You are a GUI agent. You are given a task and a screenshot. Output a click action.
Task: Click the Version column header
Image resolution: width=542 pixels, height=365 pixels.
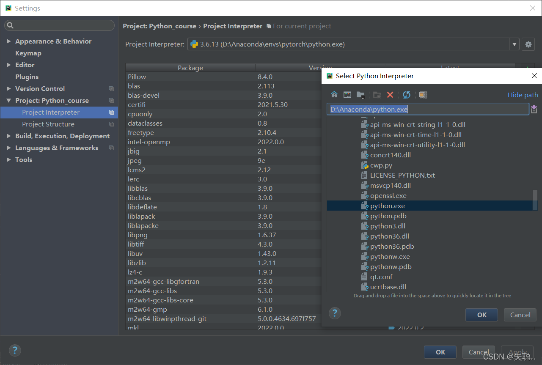click(x=320, y=67)
